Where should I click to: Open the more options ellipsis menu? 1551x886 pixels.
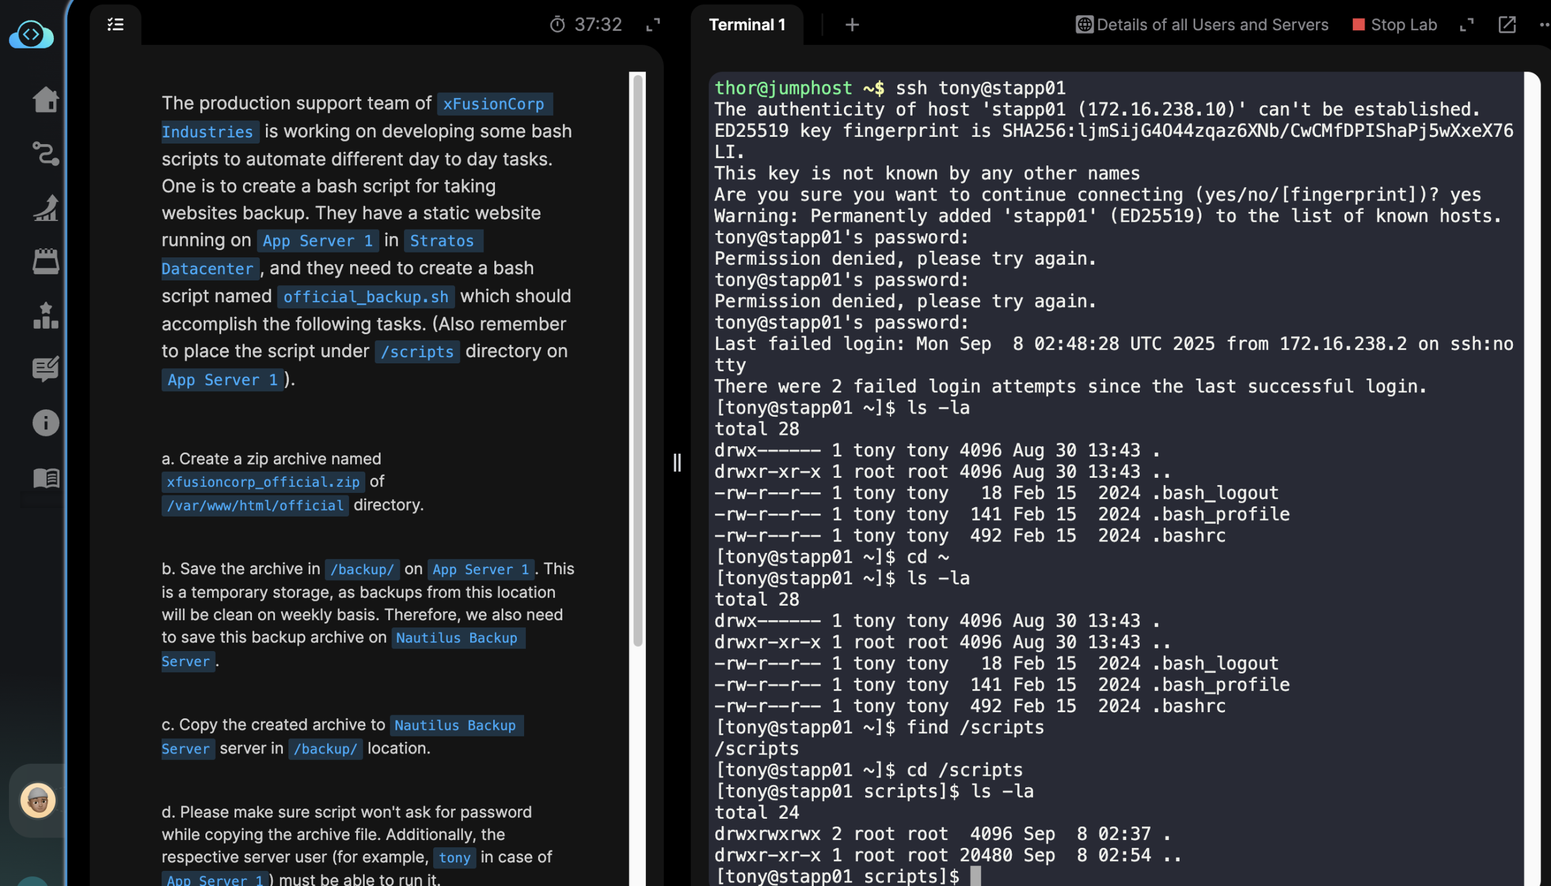click(1544, 24)
